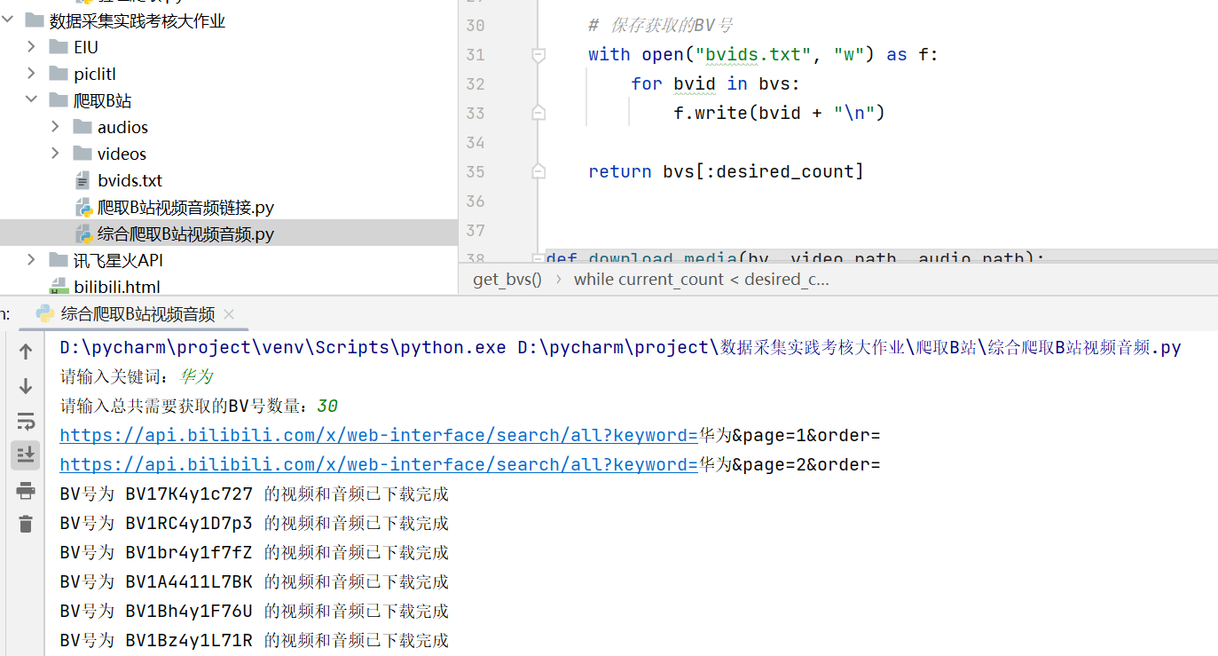The height and width of the screenshot is (656, 1218).
Task: Click get_bvs() in the breadcrumb bar
Action: click(x=507, y=279)
